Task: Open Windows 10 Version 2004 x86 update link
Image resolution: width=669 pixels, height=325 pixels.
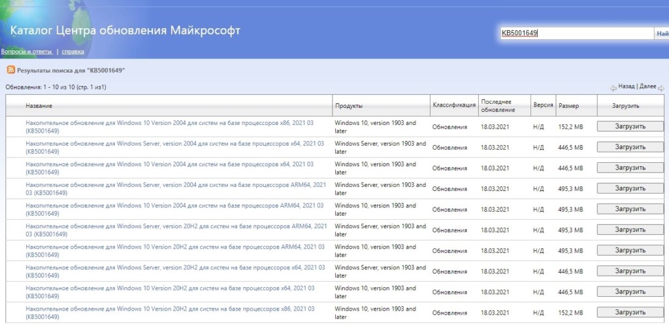Action: click(169, 126)
